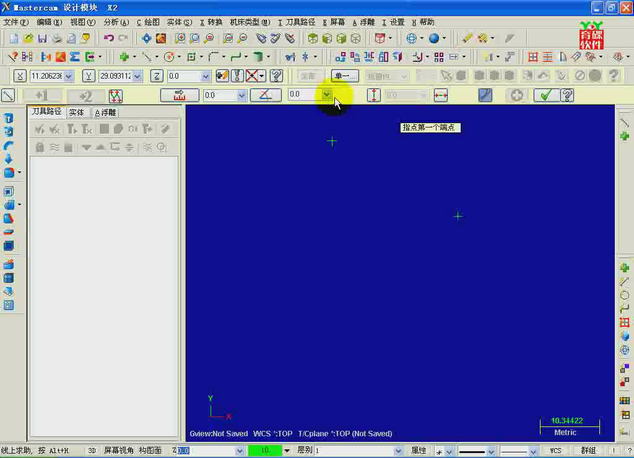Click the FastPoint icon beside Z field
Viewport: 634px width, 458px height.
point(222,76)
